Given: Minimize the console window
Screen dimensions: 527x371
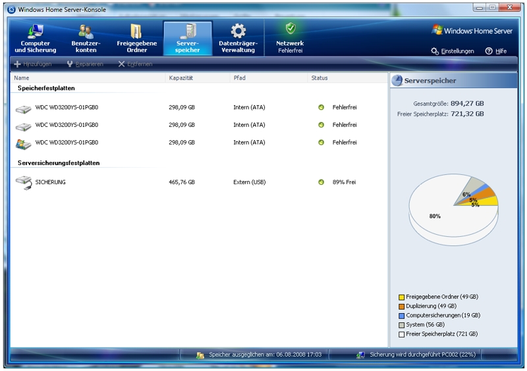Looking at the screenshot, I should (x=480, y=7).
